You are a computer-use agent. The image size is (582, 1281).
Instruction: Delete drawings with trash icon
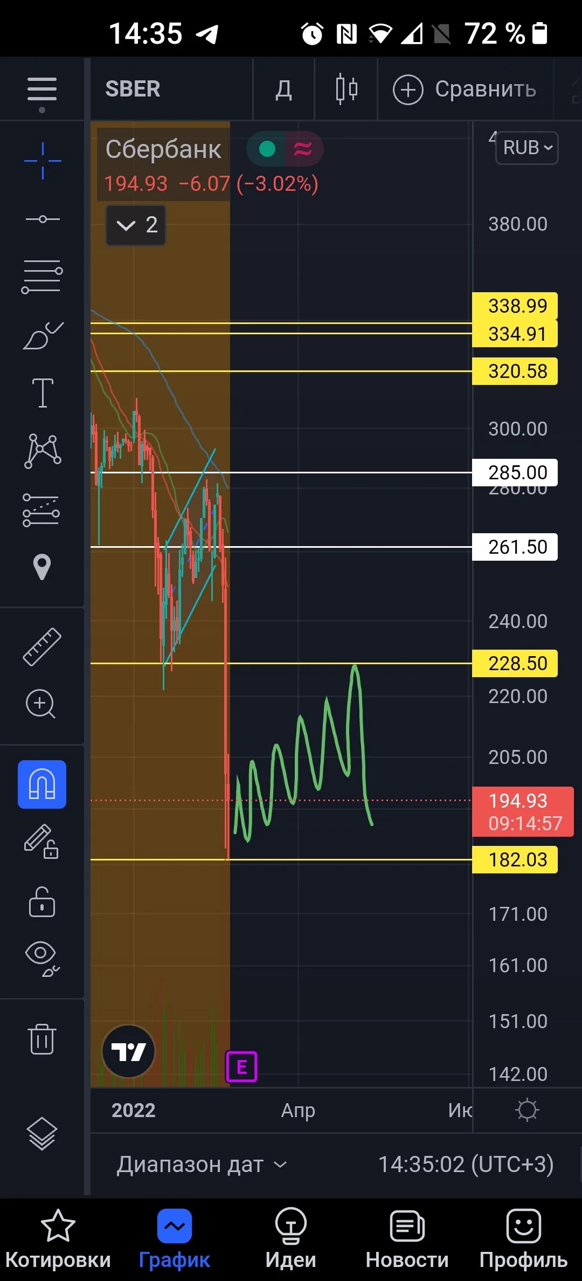pos(42,1039)
